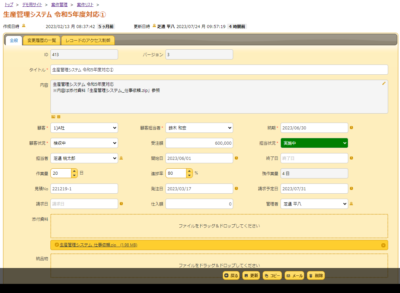400x293 pixels.
Task: Increase 作業量 with the stepper up arrow
Action: [x=74, y=171]
